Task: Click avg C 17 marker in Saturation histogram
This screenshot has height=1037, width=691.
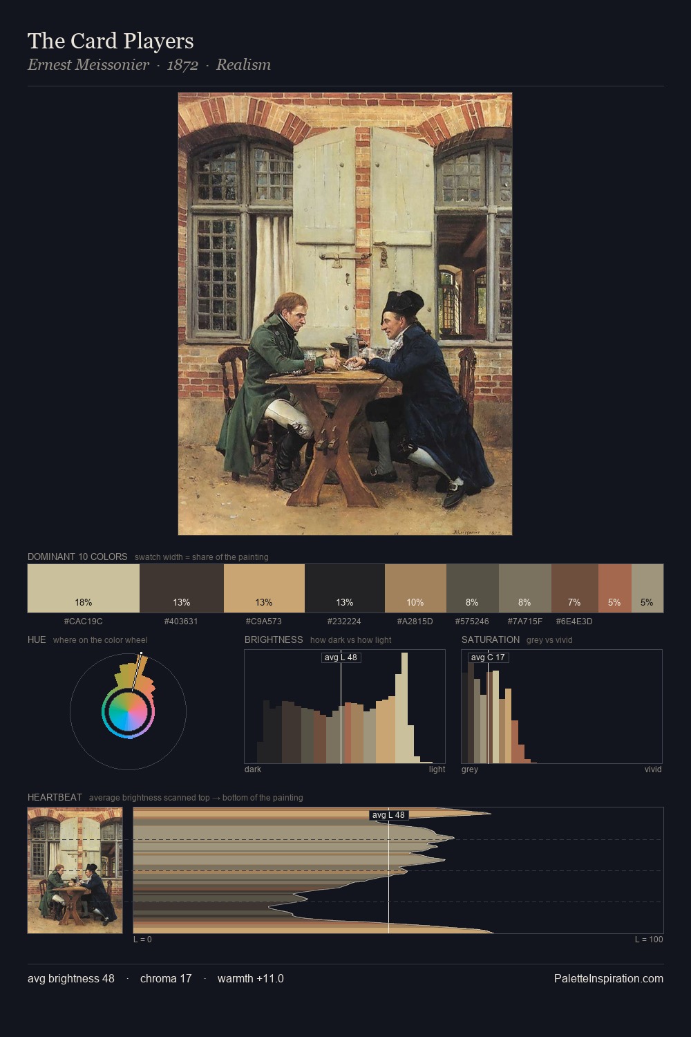Action: pos(488,657)
